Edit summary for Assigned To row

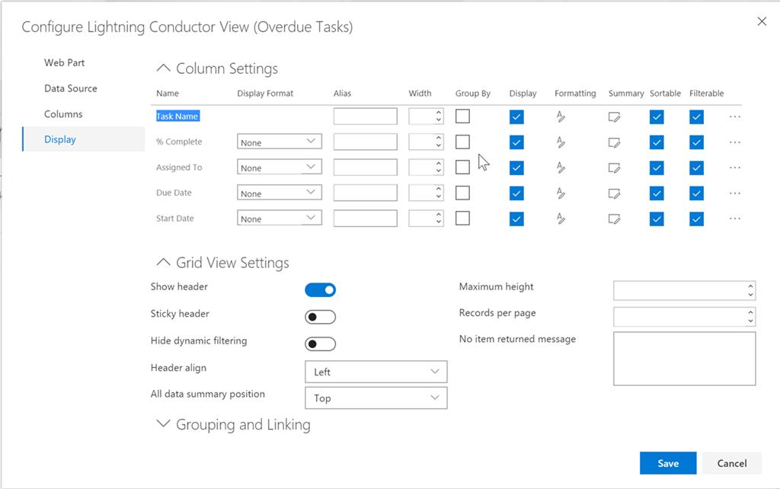pyautogui.click(x=615, y=168)
